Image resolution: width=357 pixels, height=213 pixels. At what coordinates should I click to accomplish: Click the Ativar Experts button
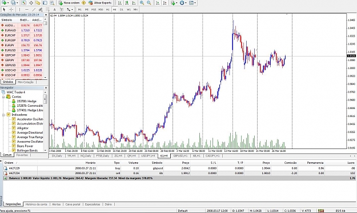click(100, 3)
